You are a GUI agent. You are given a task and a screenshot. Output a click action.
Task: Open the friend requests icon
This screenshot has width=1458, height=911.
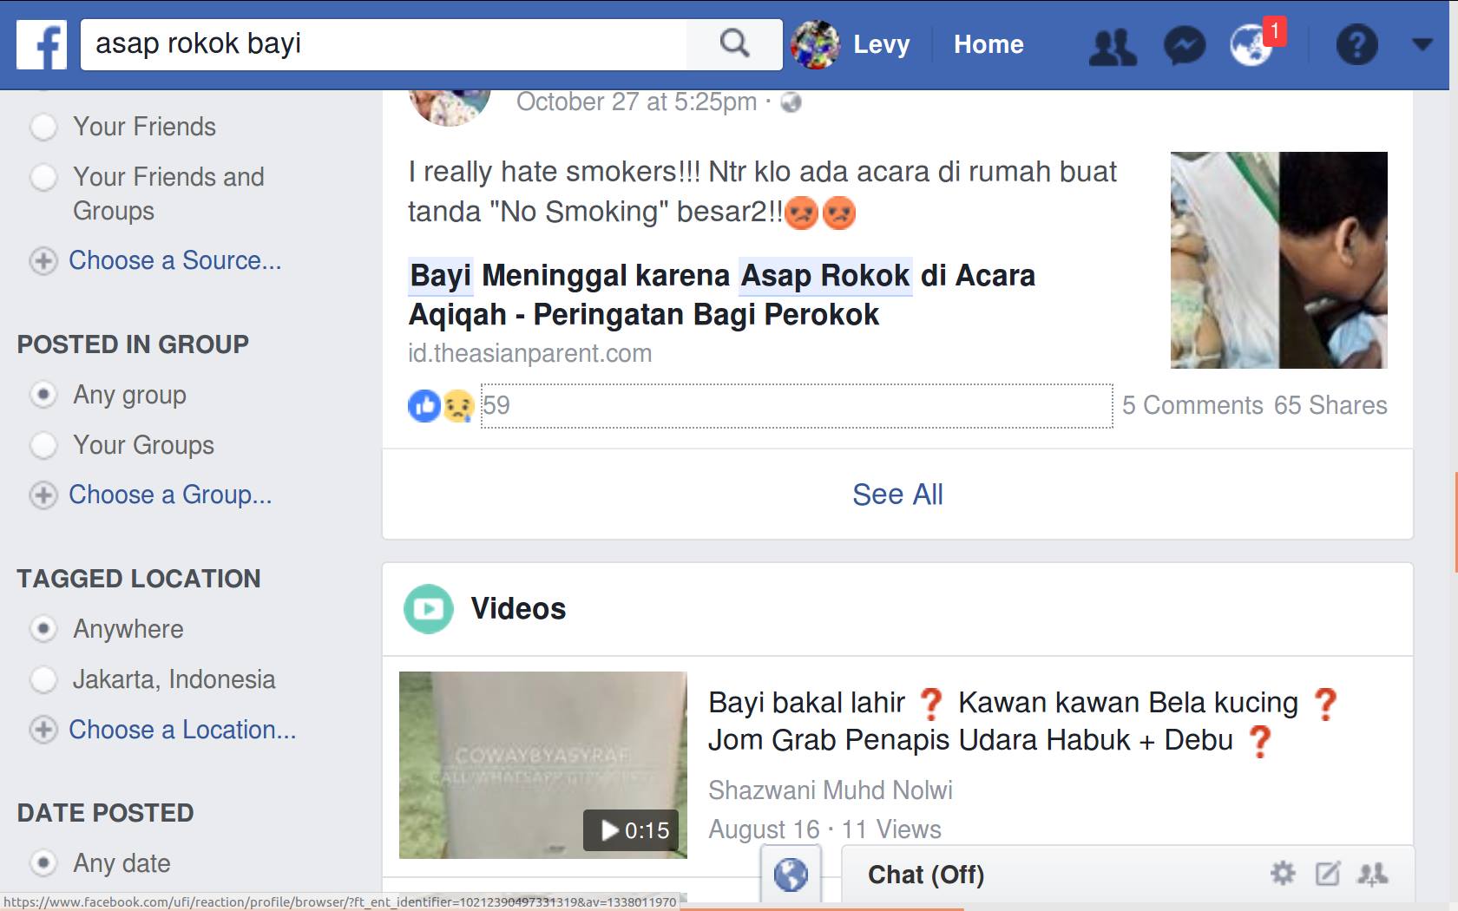(x=1113, y=45)
